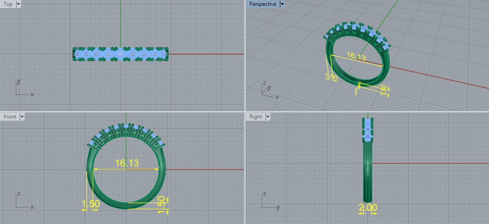
Task: Select the Top viewport title label
Action: [8, 4]
